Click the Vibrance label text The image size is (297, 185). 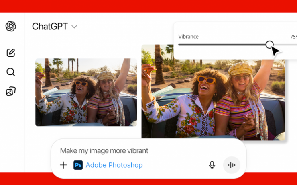(188, 37)
